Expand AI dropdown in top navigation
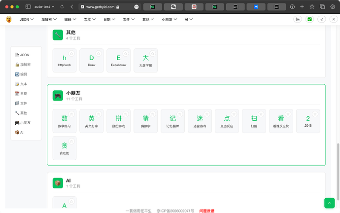The height and width of the screenshot is (213, 340). point(189,20)
